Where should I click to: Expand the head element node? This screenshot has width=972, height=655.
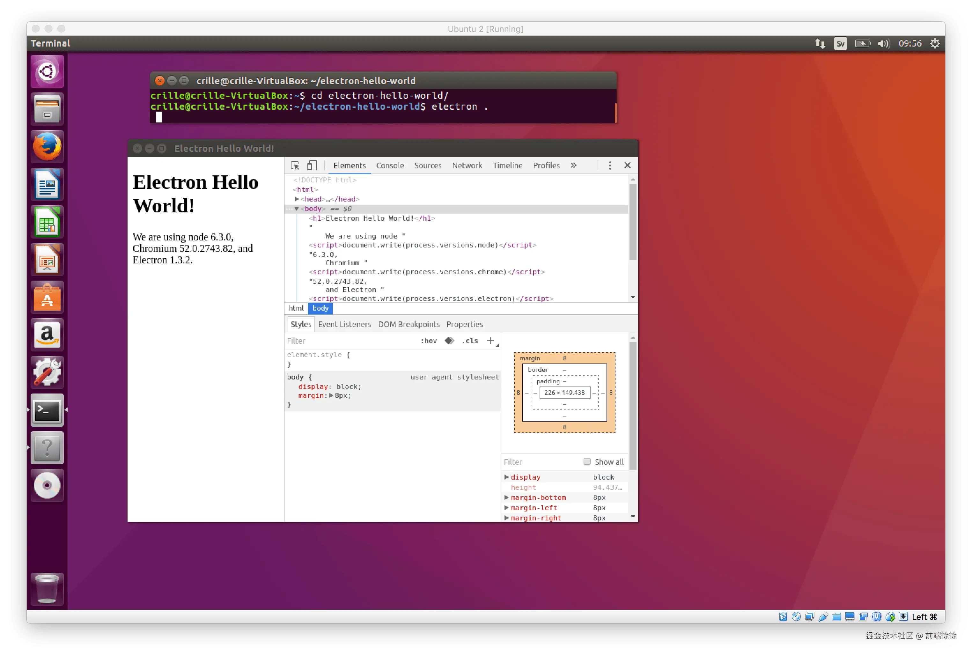[297, 199]
